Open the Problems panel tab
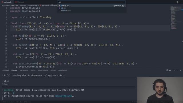This screenshot has height=103, width=183. pyautogui.click(x=6, y=70)
